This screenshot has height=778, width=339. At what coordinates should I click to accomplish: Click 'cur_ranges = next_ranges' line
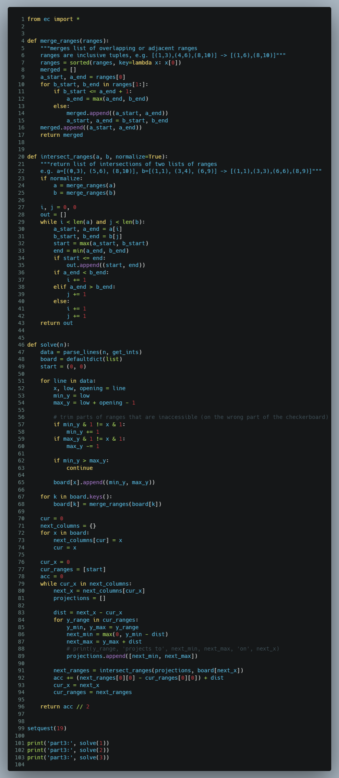click(93, 692)
